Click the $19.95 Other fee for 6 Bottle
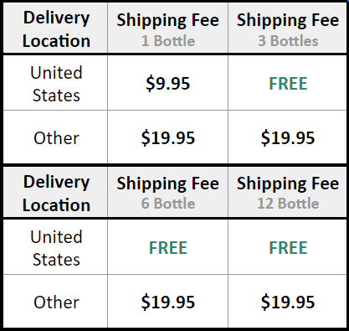The image size is (349, 331). (167, 302)
